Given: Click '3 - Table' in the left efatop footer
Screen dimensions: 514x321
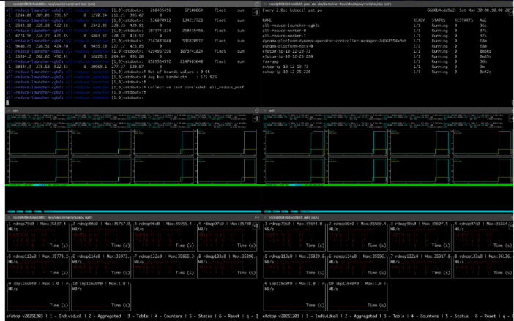Looking at the screenshot, I should (x=138, y=316).
